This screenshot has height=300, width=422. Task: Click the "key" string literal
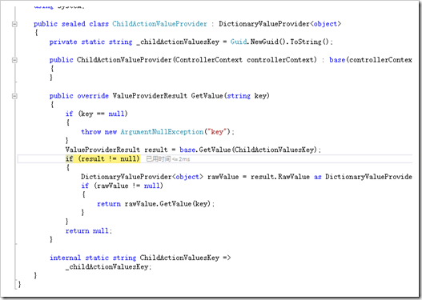click(x=217, y=132)
